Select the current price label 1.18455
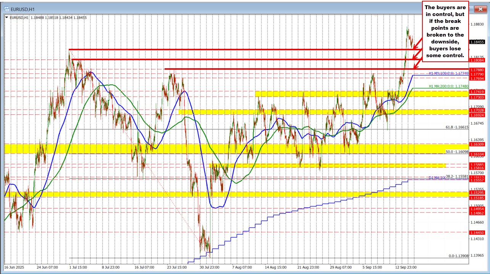This screenshot has width=490, height=274. coord(478,42)
